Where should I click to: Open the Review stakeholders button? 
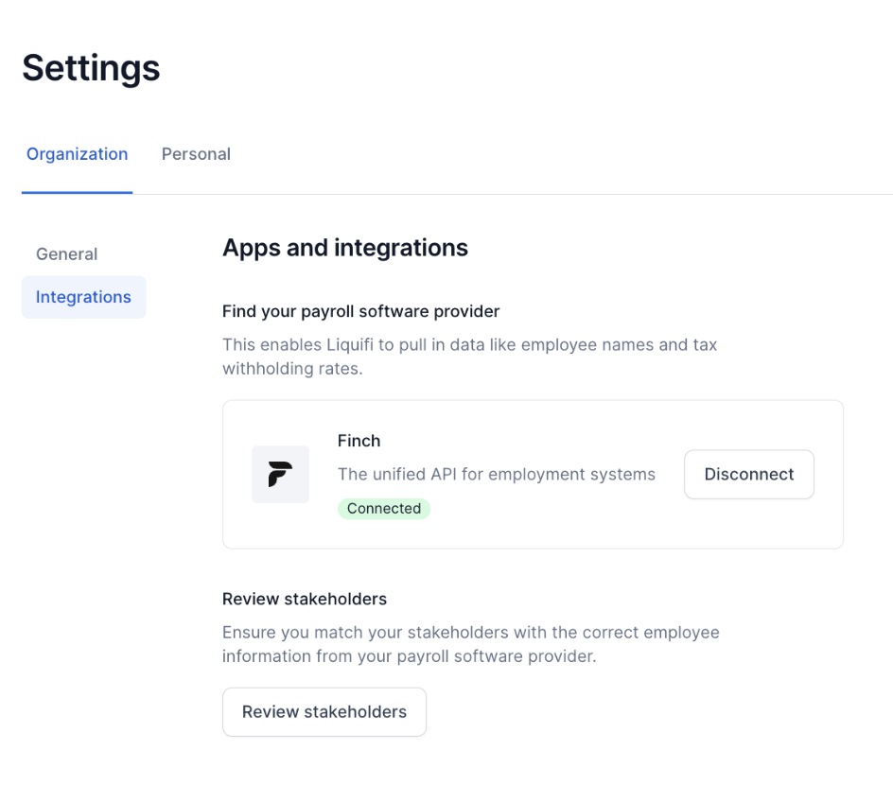tap(324, 712)
